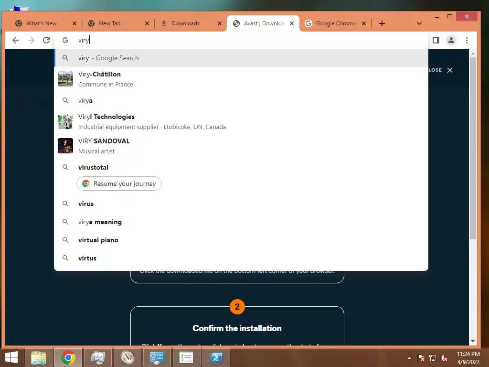Open the Chrome side panel icon
This screenshot has width=489, height=367.
tap(436, 40)
